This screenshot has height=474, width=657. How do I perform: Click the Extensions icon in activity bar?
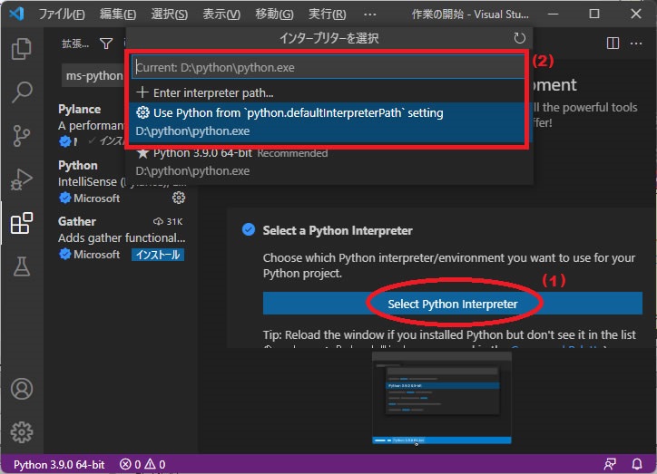22,223
